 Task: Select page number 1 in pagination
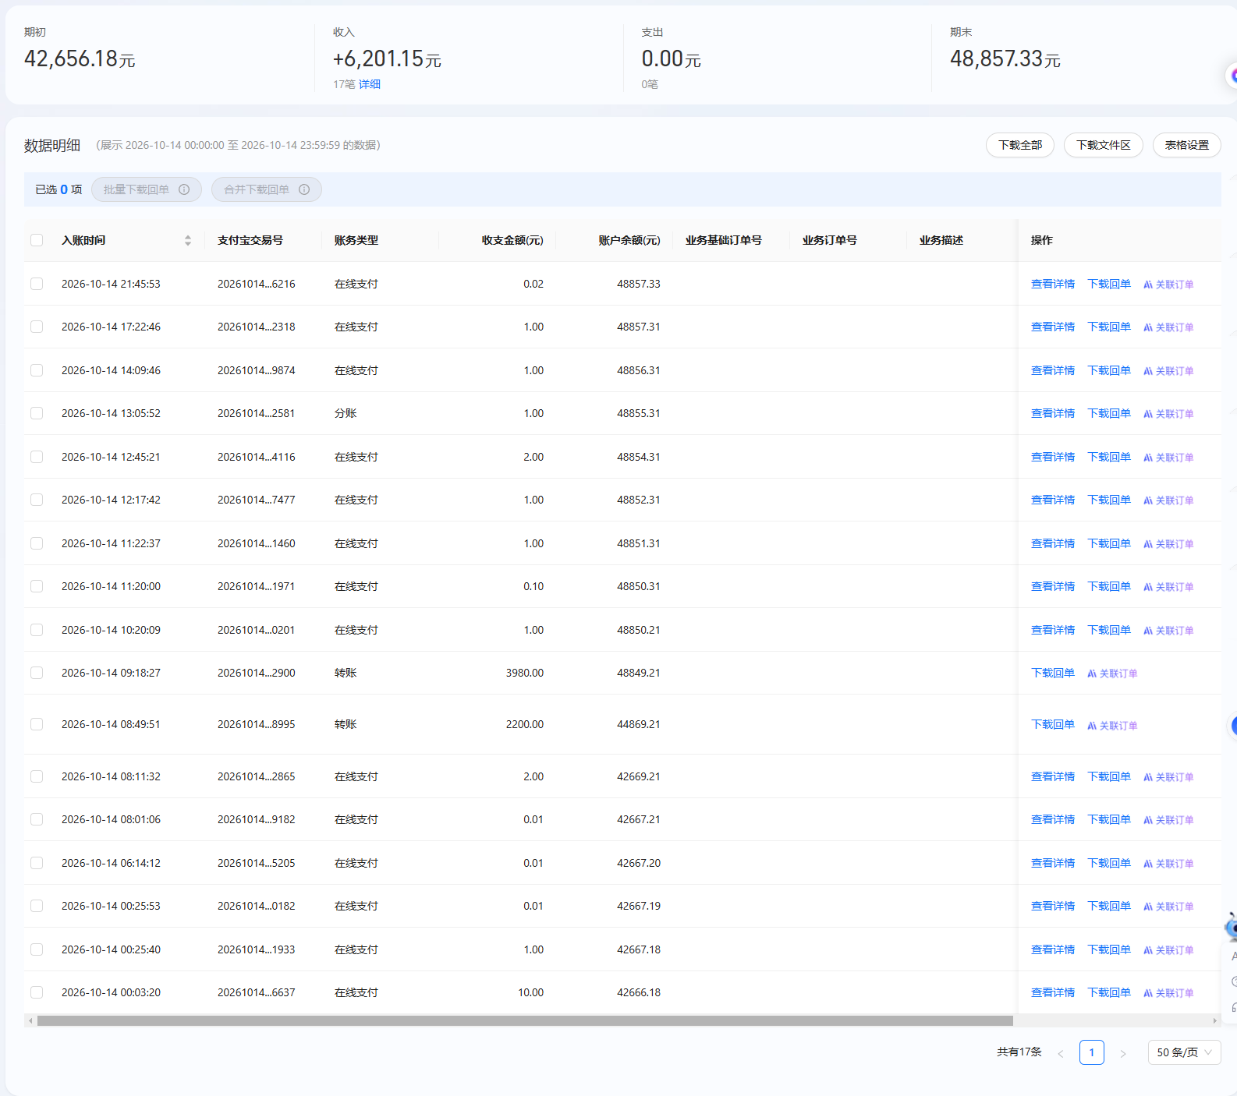(1092, 1052)
